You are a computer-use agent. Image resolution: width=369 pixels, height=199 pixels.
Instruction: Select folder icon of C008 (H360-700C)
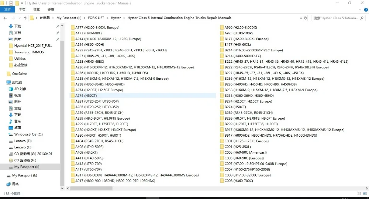click(222, 181)
